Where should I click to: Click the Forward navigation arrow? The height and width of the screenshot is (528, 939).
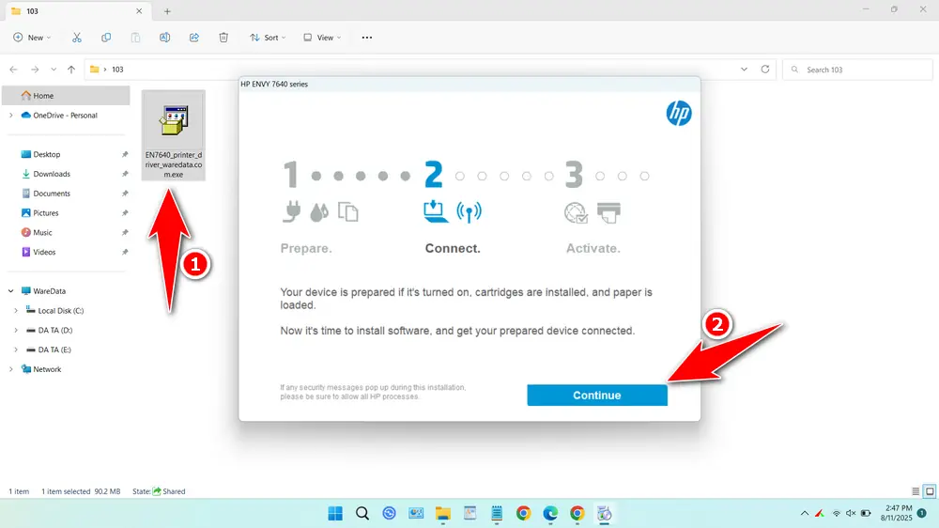click(x=35, y=70)
